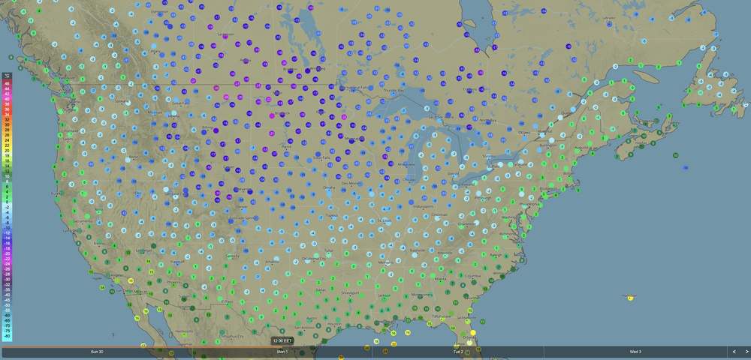Click the Tulsa city label

328,250
